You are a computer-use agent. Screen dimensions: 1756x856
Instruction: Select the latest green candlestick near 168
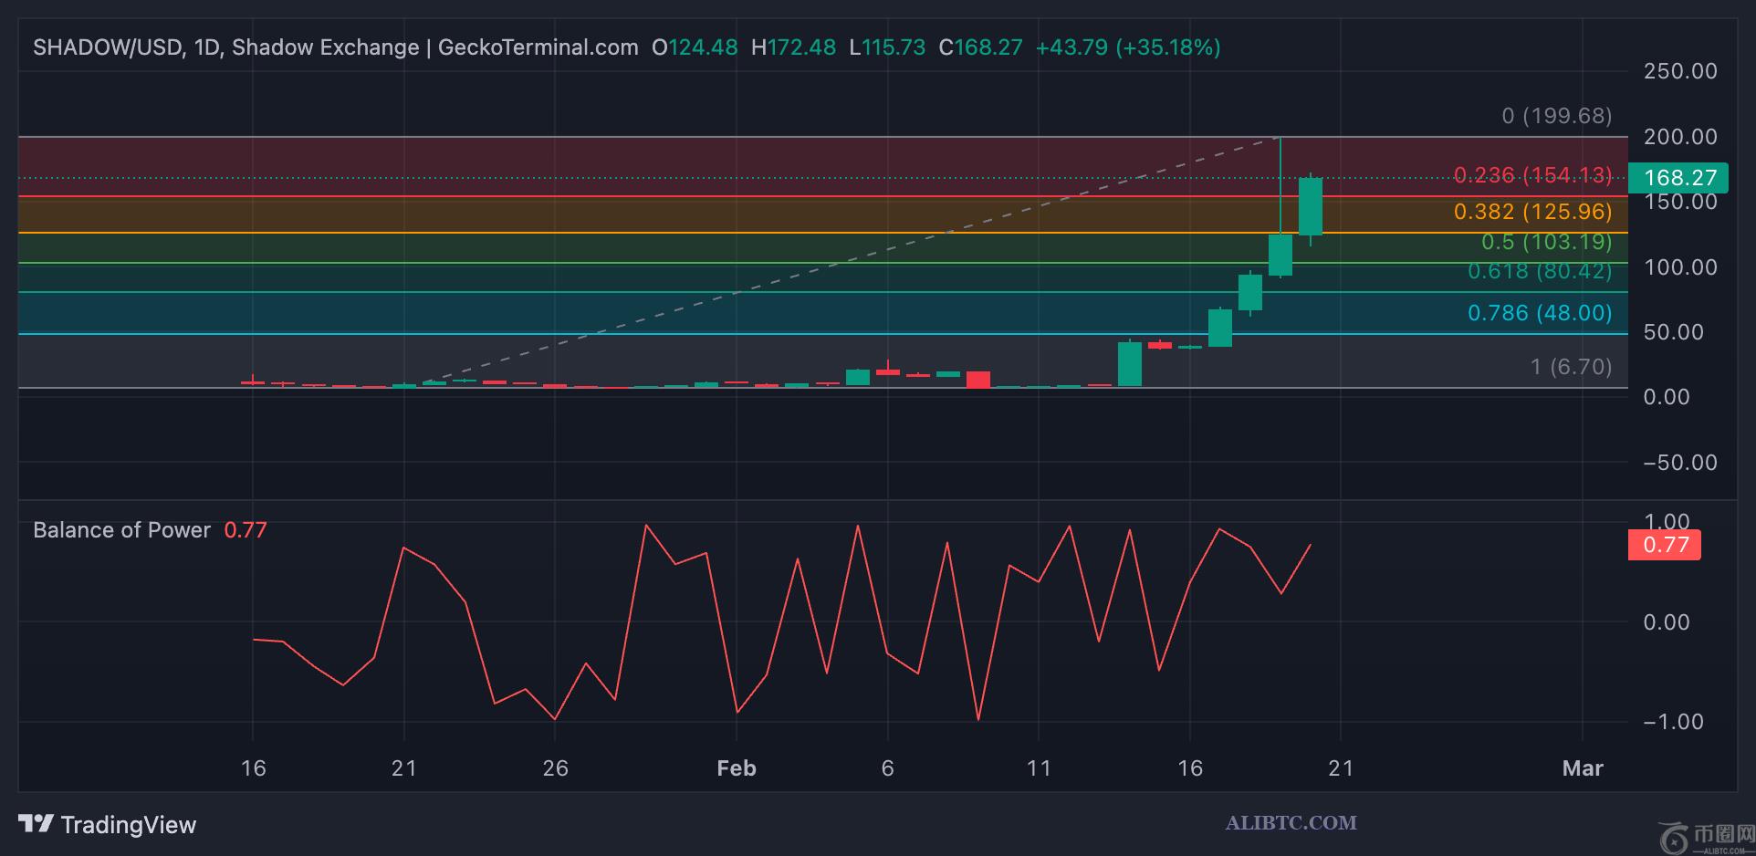(x=1311, y=205)
